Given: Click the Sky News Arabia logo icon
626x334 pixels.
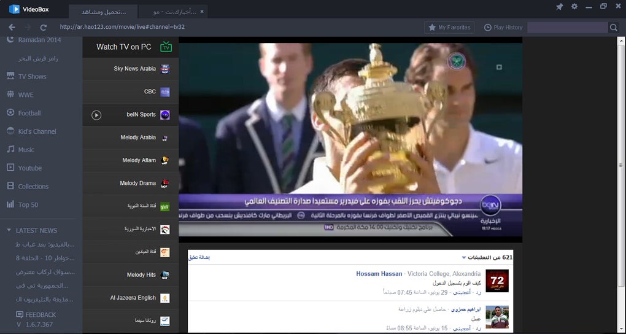Looking at the screenshot, I should pos(165,69).
